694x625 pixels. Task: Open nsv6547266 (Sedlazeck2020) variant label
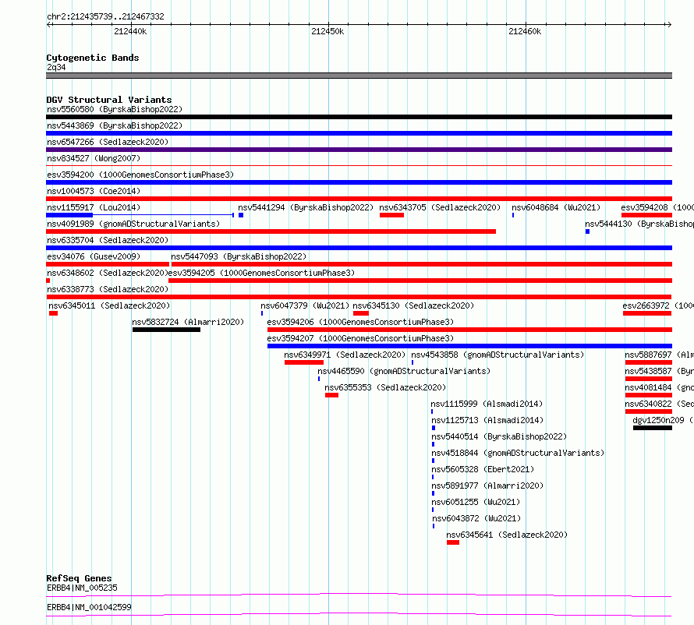pyautogui.click(x=108, y=142)
